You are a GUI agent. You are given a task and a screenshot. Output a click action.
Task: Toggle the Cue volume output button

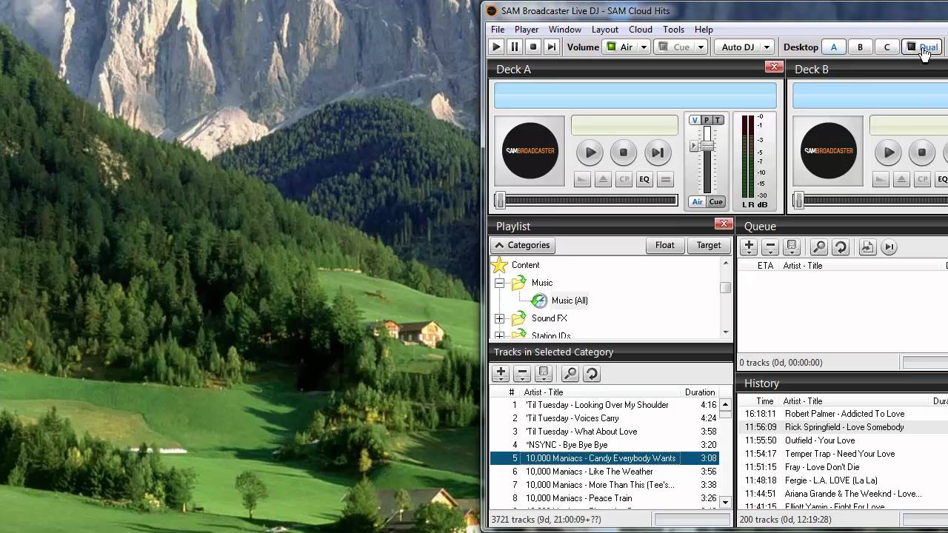tap(675, 47)
